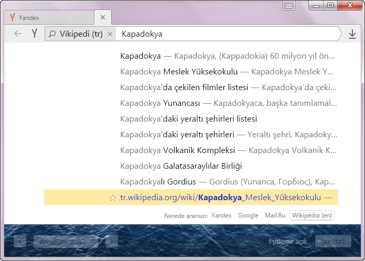Screen dimensions: 365x261
Task: Search with Google engine option
Action: coord(248,215)
